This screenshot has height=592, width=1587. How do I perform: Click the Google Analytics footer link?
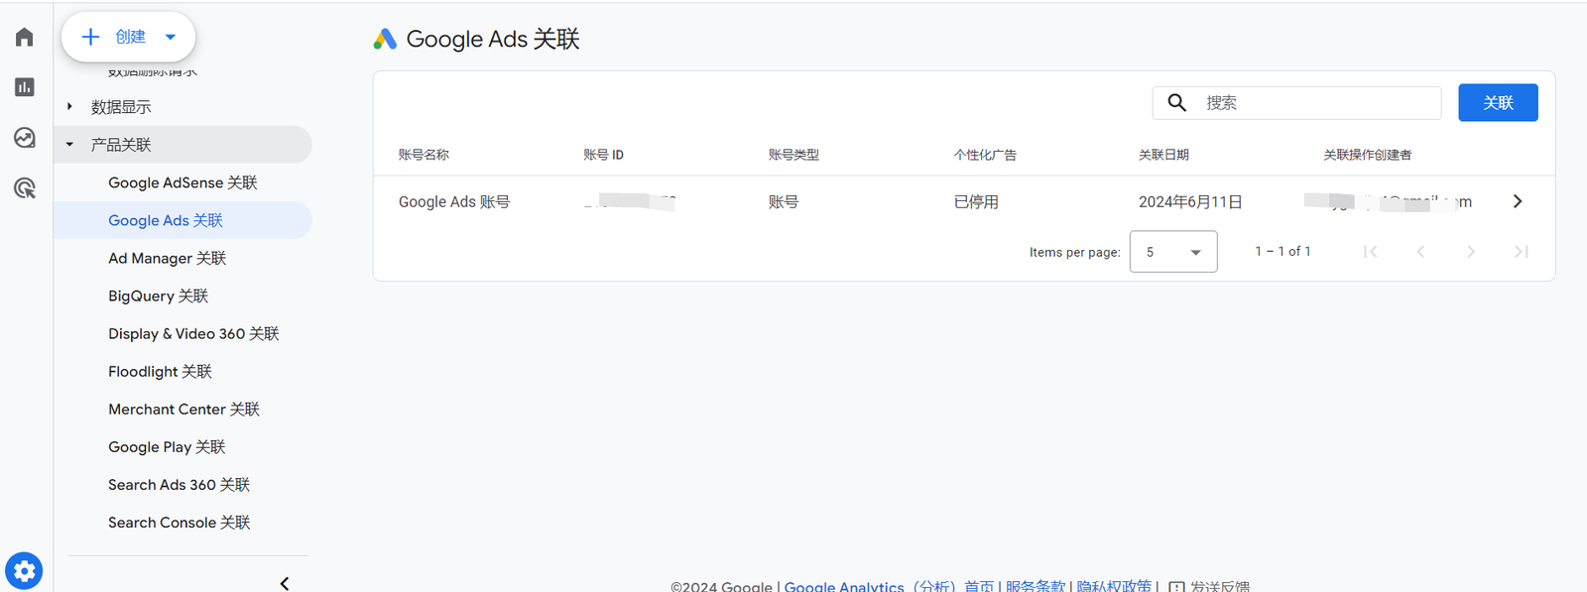coord(870,586)
